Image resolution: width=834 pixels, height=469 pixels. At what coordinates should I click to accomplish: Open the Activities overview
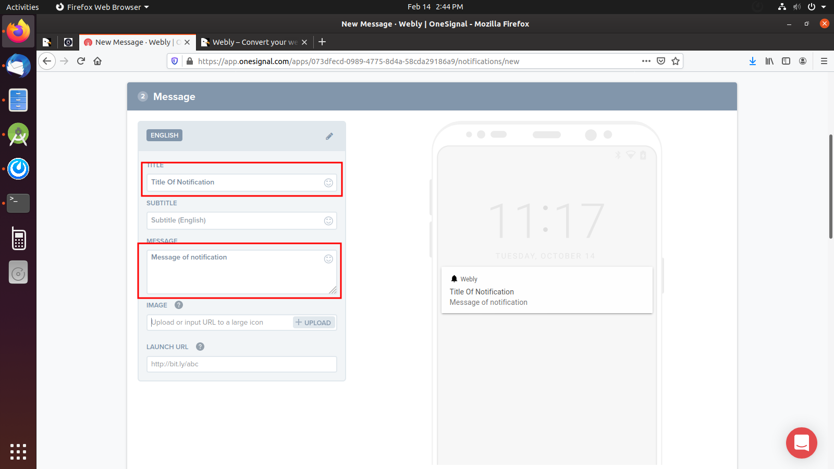pyautogui.click(x=22, y=7)
